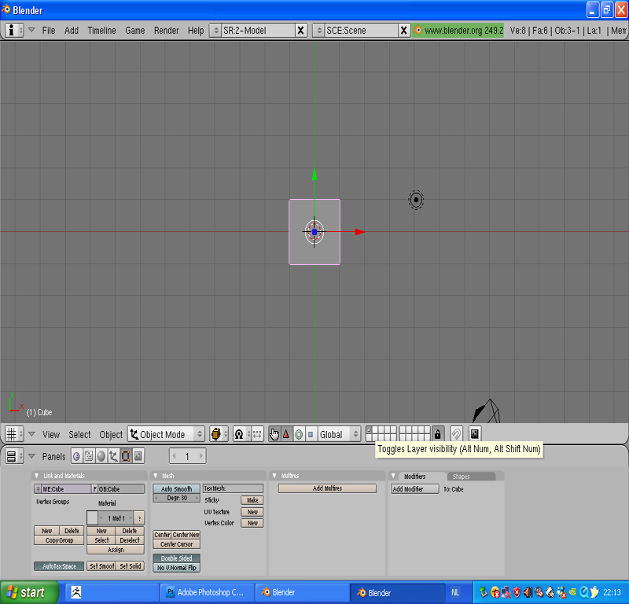Open the Scene context image icon
This screenshot has width=629, height=604.
[x=138, y=456]
